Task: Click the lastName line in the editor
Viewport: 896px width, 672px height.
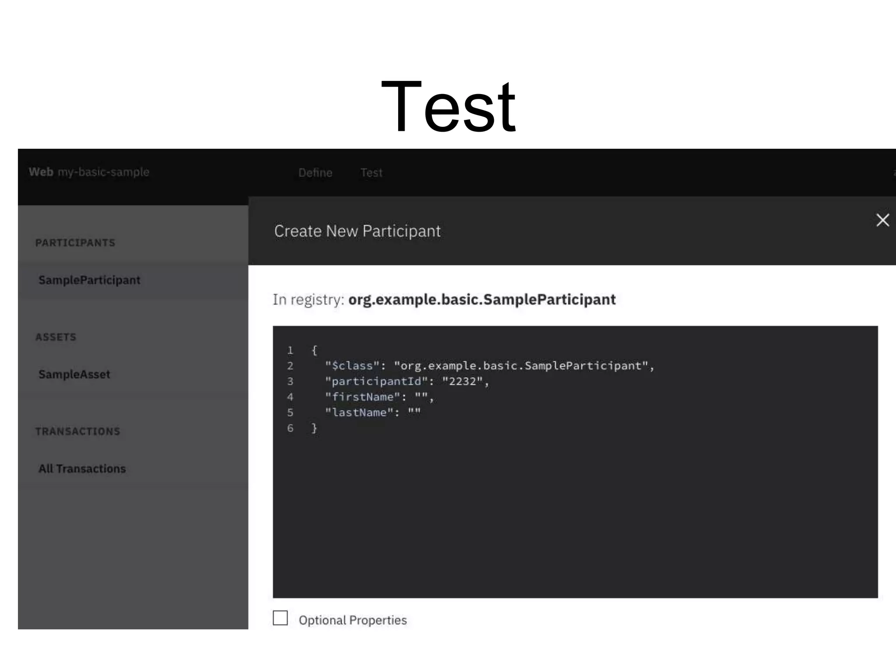Action: click(x=372, y=413)
